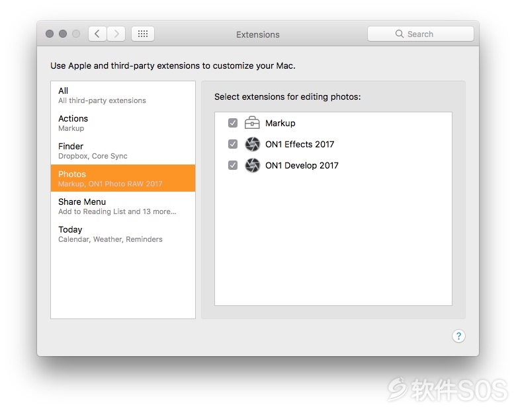Focus the Search field
This screenshot has height=409, width=516.
[421, 34]
